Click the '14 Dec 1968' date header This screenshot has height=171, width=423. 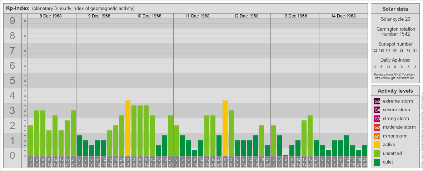343,16
